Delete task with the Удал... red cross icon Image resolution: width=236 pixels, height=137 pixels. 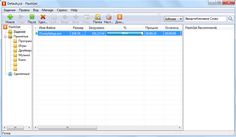[43, 17]
